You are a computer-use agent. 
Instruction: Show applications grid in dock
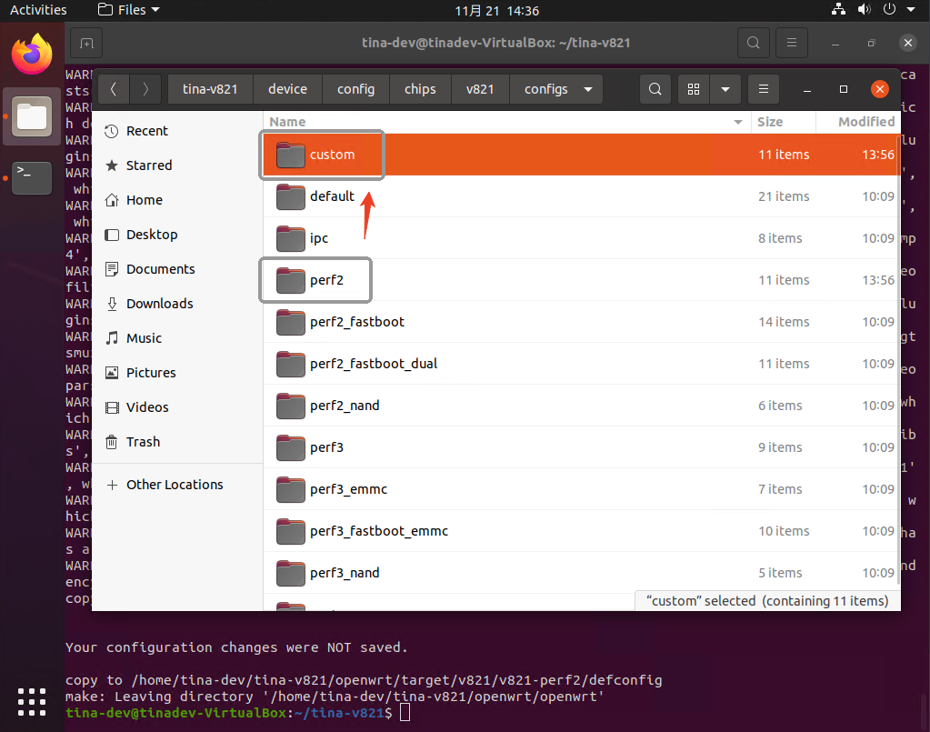click(x=31, y=701)
